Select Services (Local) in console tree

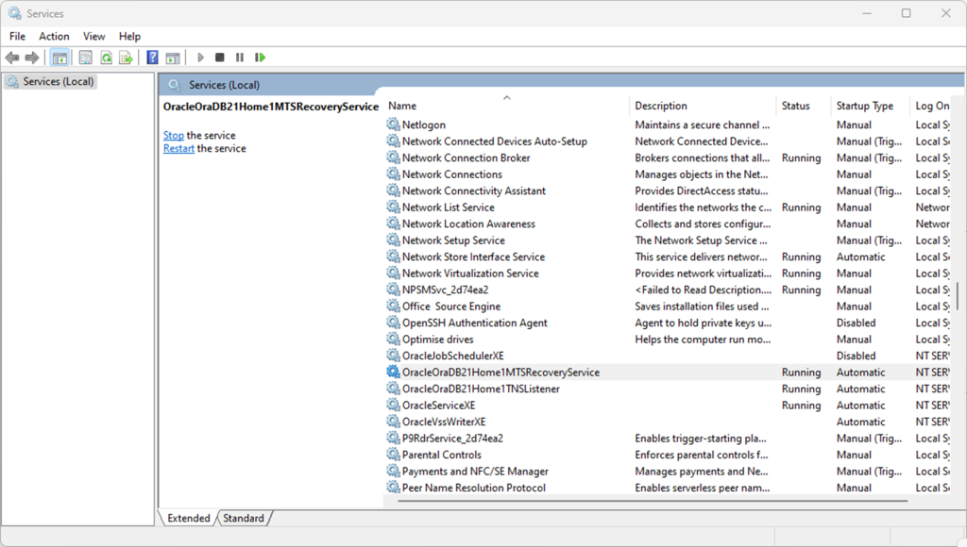tap(59, 82)
